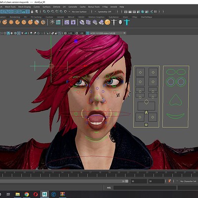The image size is (198, 198).
Task: Click the cyan T-pose figure shelf icon
Action: [x=127, y=22]
